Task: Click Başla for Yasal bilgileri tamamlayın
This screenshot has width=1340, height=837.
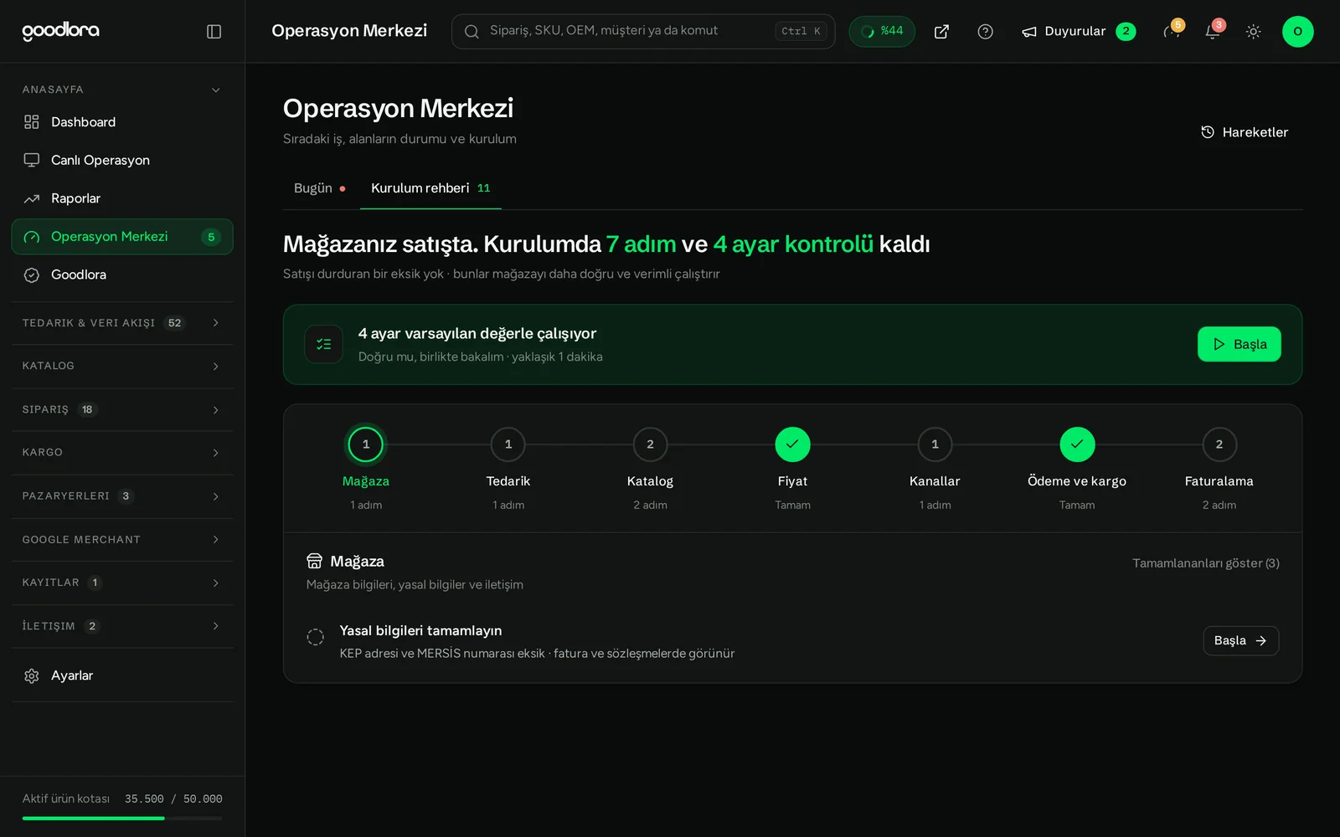Action: (1240, 640)
